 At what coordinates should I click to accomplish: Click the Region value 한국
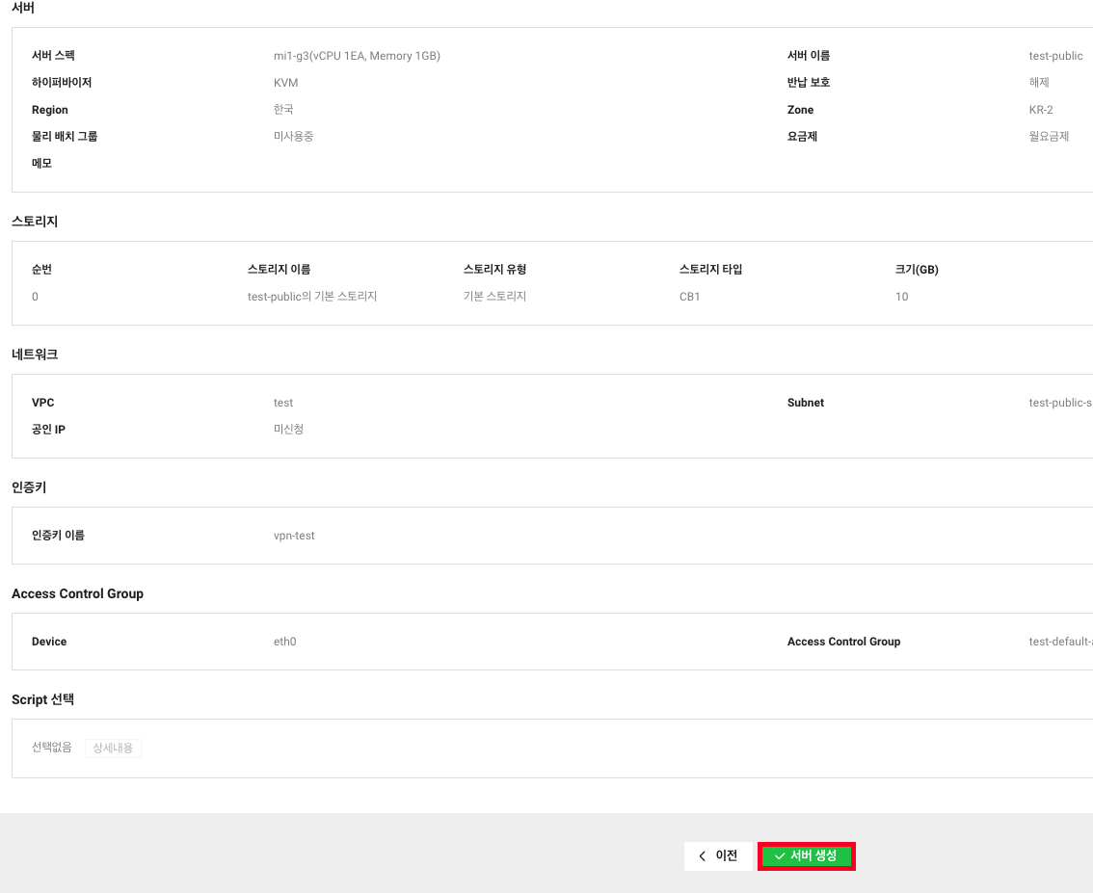[283, 110]
